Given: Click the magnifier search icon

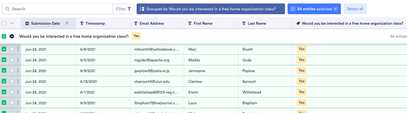Looking at the screenshot, I should coord(7,9).
